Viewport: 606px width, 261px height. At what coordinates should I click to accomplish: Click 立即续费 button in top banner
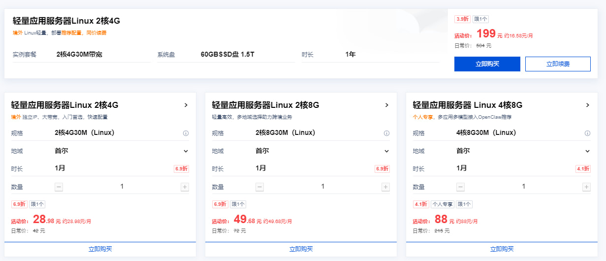pyautogui.click(x=558, y=64)
